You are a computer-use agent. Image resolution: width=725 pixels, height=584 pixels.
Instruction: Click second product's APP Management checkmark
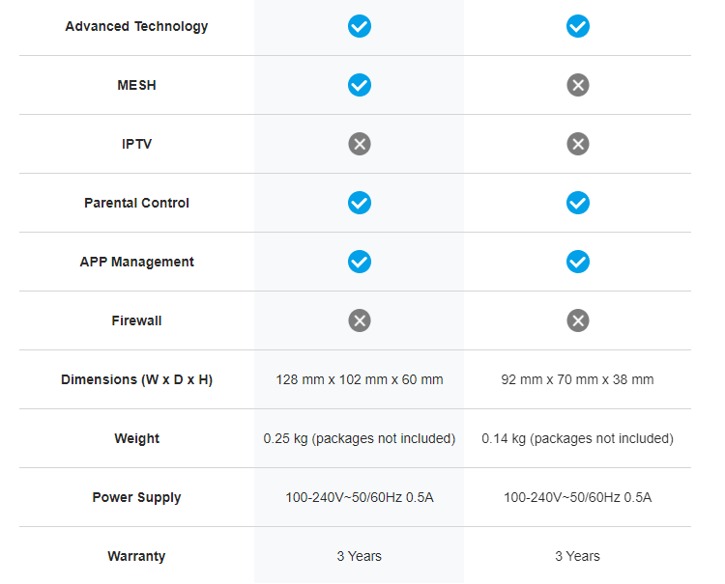[577, 262]
